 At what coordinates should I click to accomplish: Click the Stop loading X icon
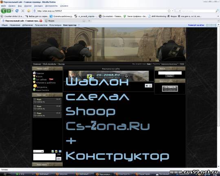point(23,11)
